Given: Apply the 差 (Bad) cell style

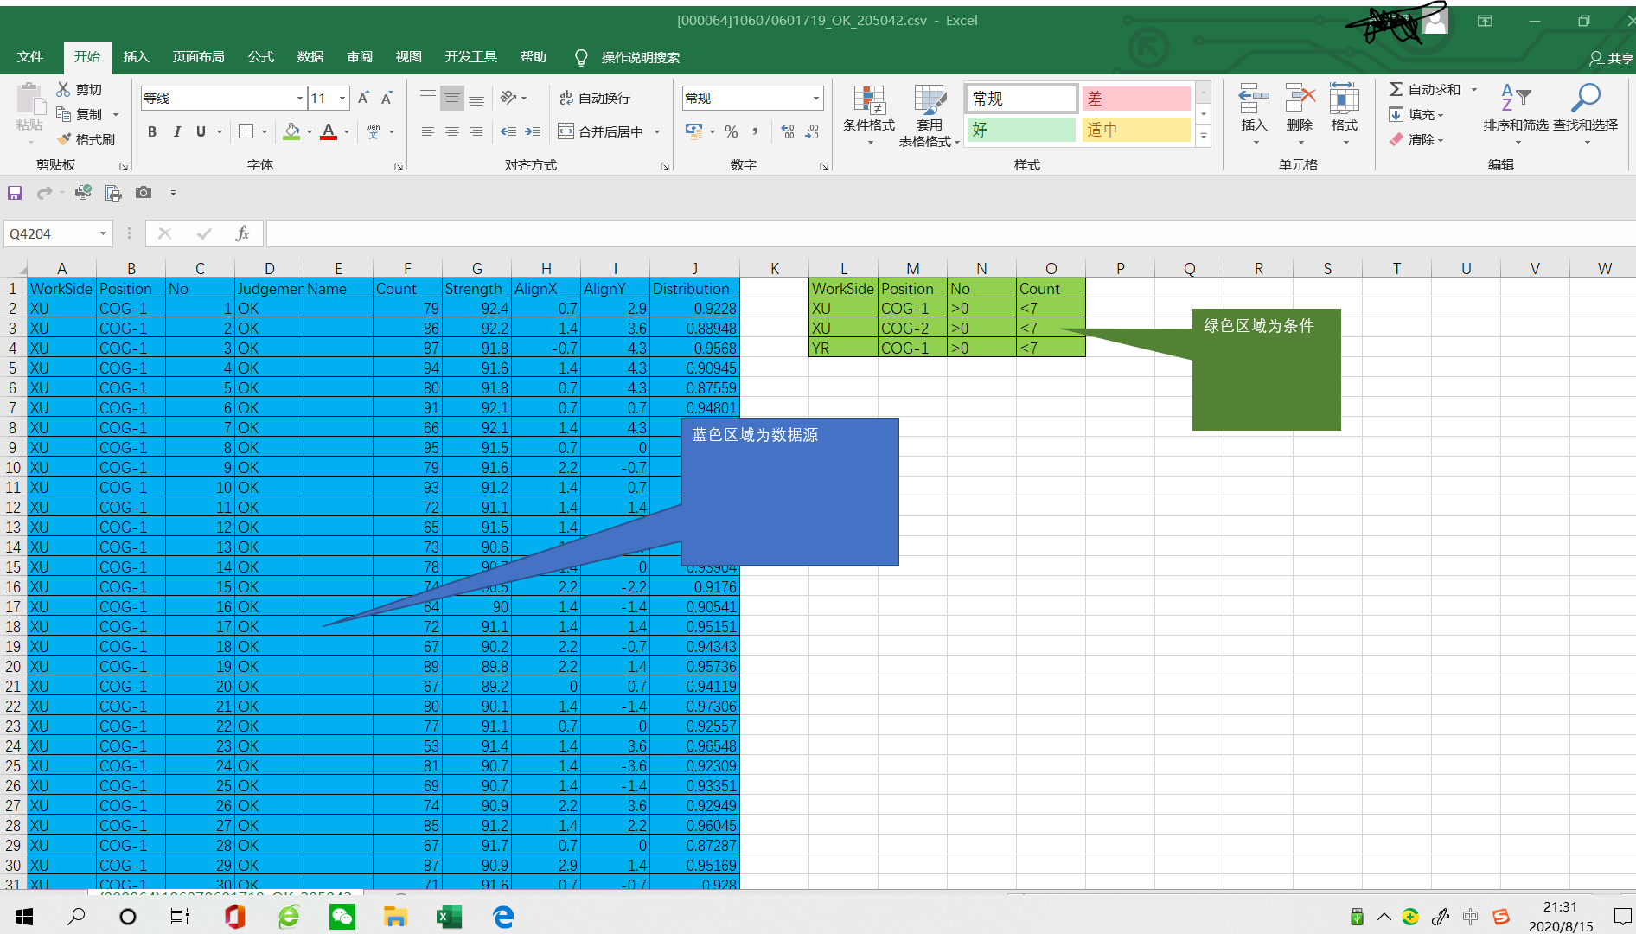Looking at the screenshot, I should pyautogui.click(x=1136, y=99).
